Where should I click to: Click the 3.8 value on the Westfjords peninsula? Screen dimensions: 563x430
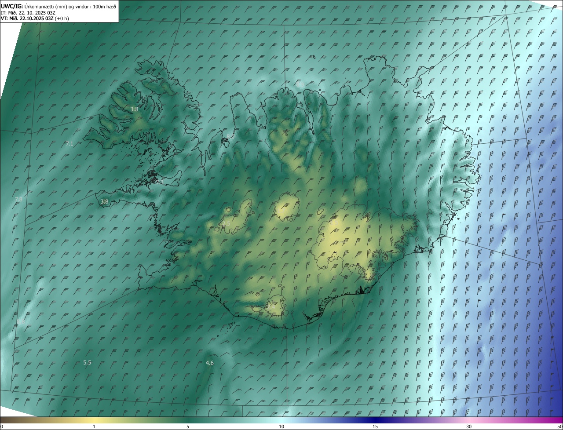[135, 109]
